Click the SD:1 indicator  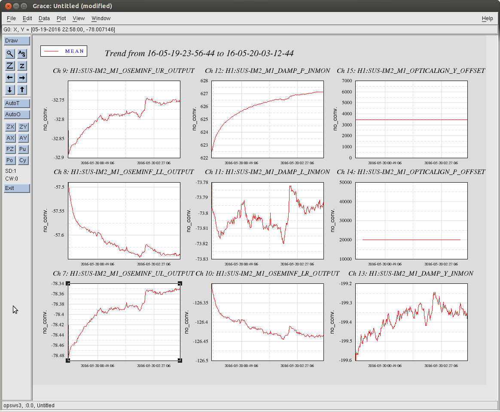[10, 171]
